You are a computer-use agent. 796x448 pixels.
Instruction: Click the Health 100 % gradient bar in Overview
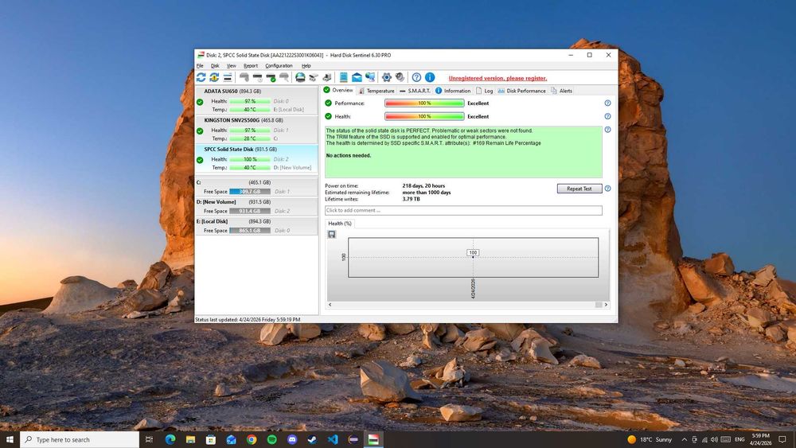click(x=424, y=116)
